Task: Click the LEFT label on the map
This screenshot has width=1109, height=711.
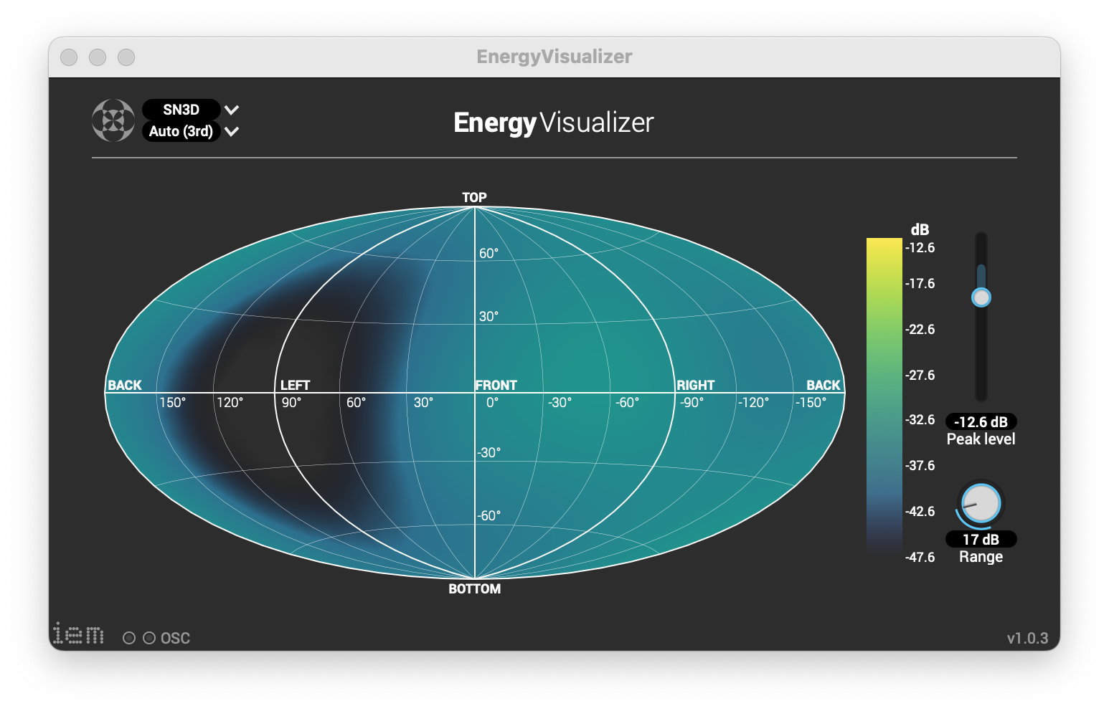Action: pyautogui.click(x=296, y=385)
